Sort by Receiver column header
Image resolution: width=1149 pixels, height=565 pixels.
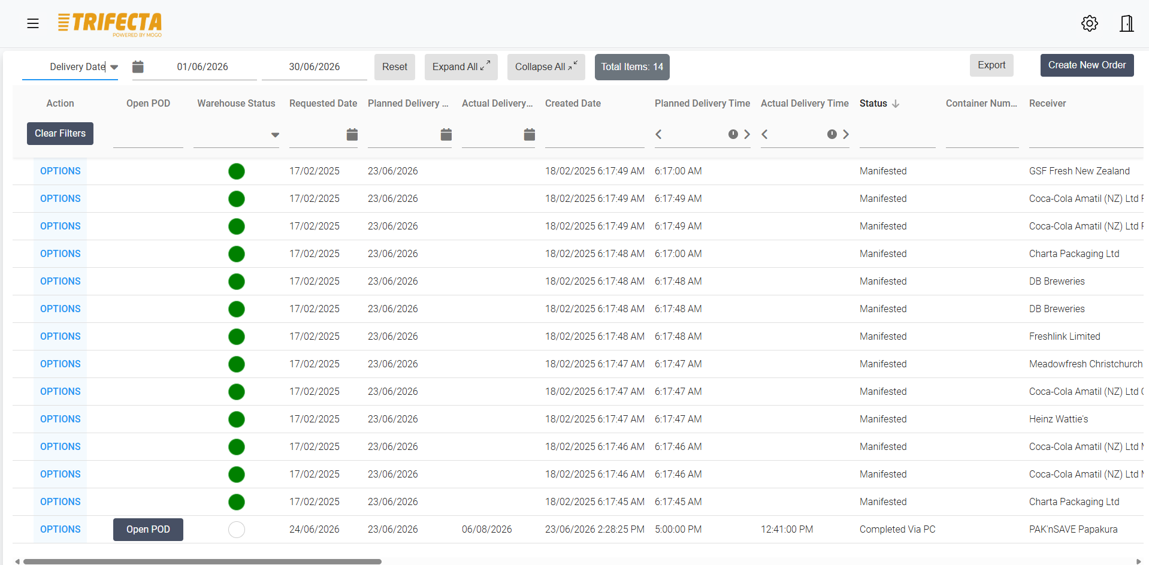coord(1048,104)
